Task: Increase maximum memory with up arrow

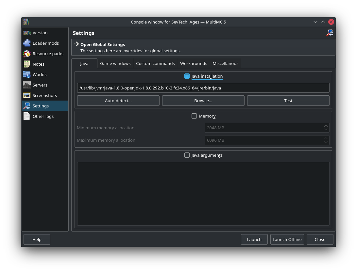Action: [x=326, y=138]
